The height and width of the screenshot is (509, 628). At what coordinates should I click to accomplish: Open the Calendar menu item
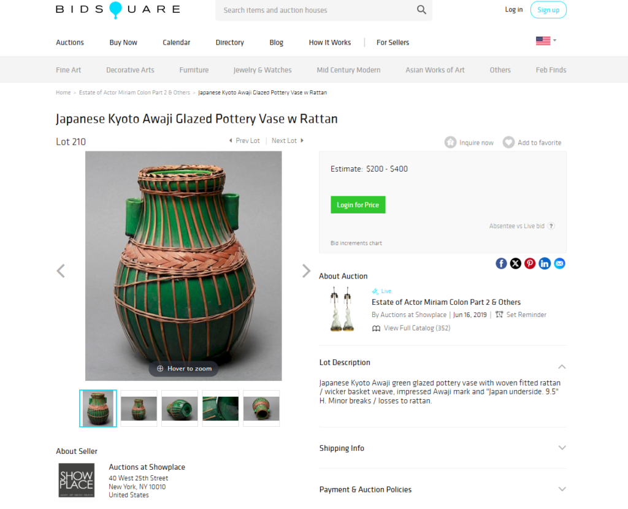point(177,42)
